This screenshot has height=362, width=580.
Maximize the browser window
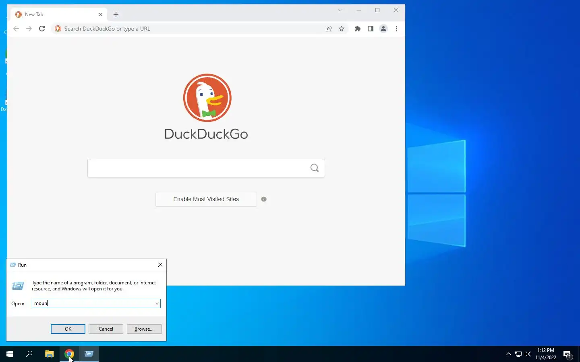pyautogui.click(x=377, y=10)
